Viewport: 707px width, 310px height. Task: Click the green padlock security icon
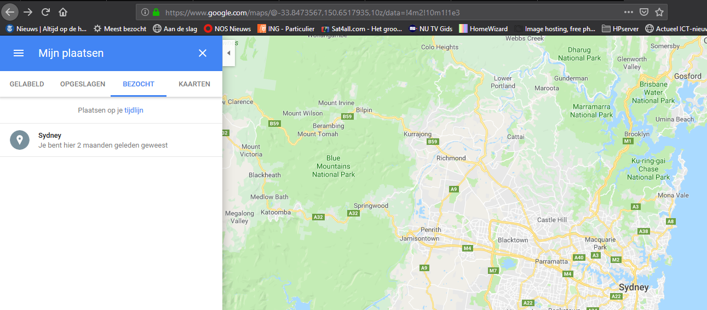point(156,12)
